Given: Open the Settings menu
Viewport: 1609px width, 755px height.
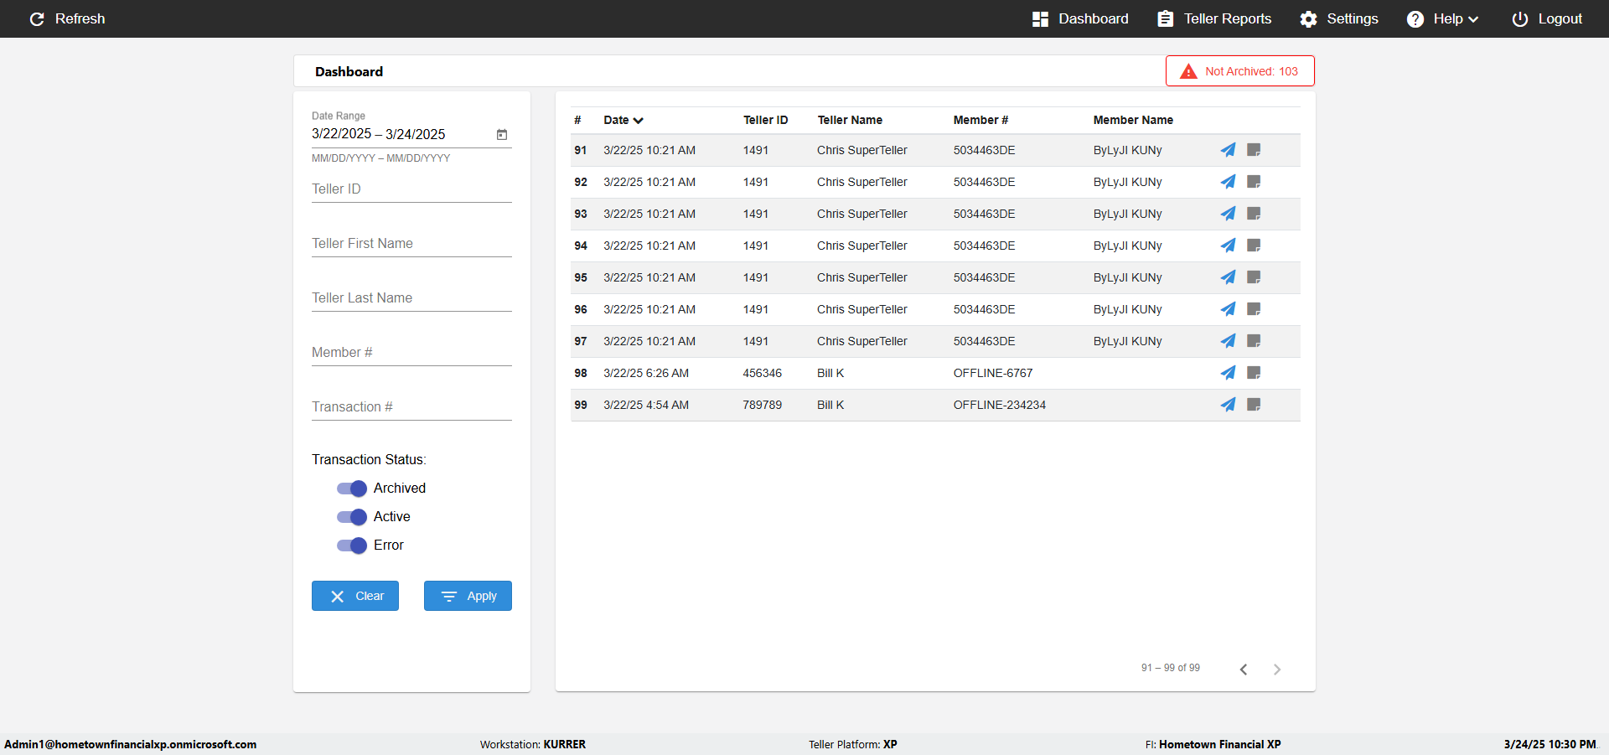Looking at the screenshot, I should click(x=1339, y=19).
